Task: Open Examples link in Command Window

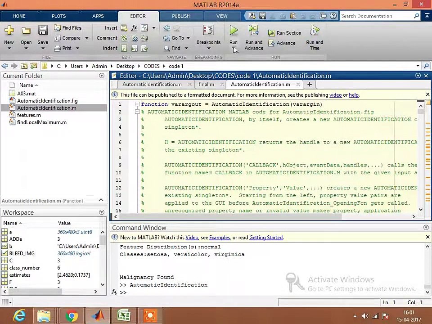Action: pyautogui.click(x=219, y=238)
